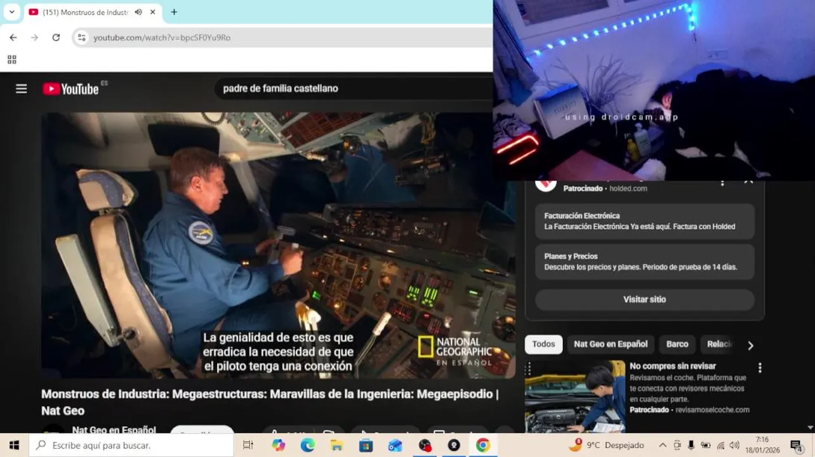Open a new browser tab
This screenshot has height=457, width=815.
(x=174, y=12)
